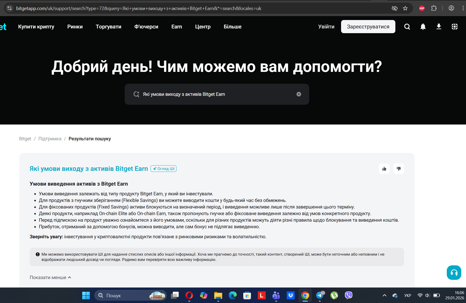466x303 pixels.
Task: Open the live support headset chat
Action: tap(454, 272)
